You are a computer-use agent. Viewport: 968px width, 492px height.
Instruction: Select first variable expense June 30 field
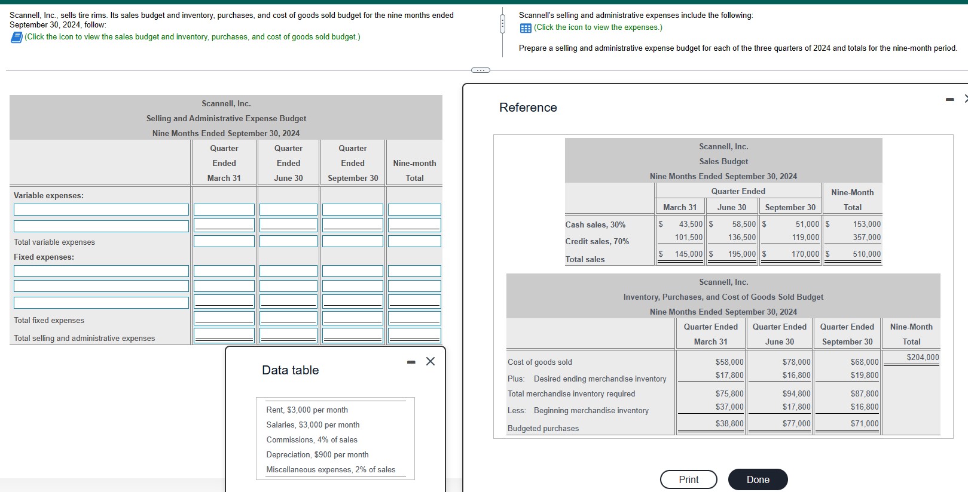pyautogui.click(x=288, y=210)
